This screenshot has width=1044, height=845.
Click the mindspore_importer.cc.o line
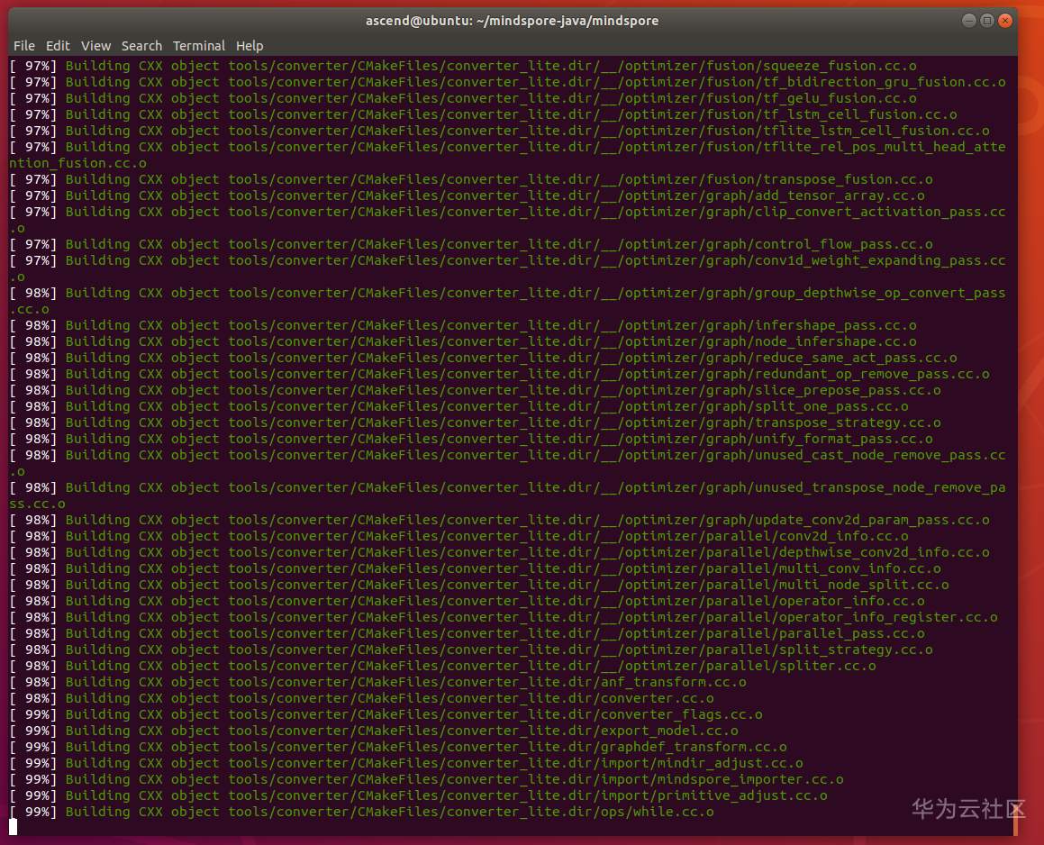pyautogui.click(x=426, y=779)
